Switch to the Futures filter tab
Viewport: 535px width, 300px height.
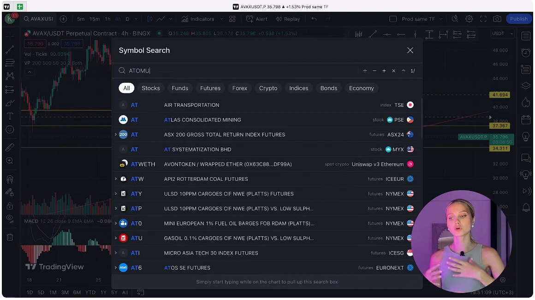click(210, 88)
